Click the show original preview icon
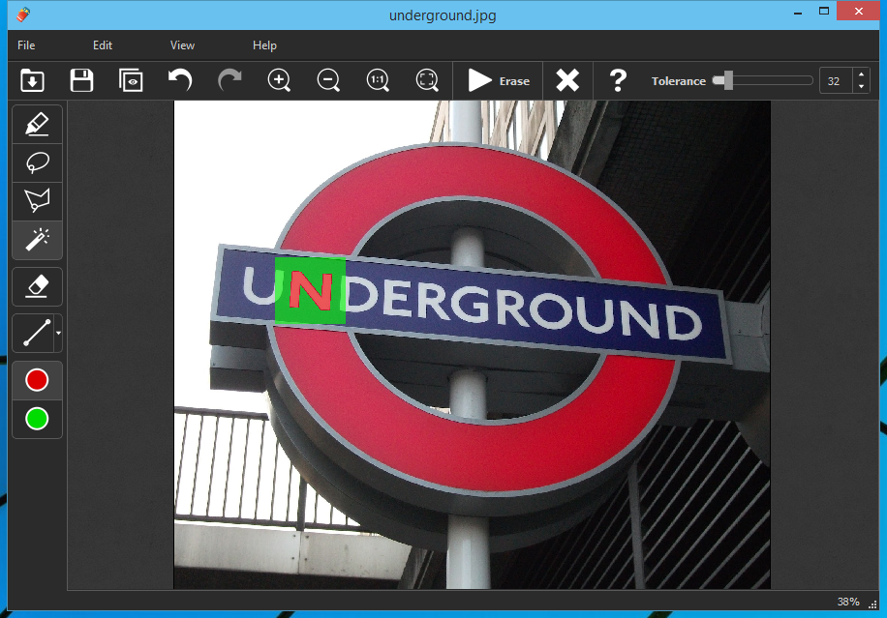The image size is (887, 618). click(x=131, y=81)
